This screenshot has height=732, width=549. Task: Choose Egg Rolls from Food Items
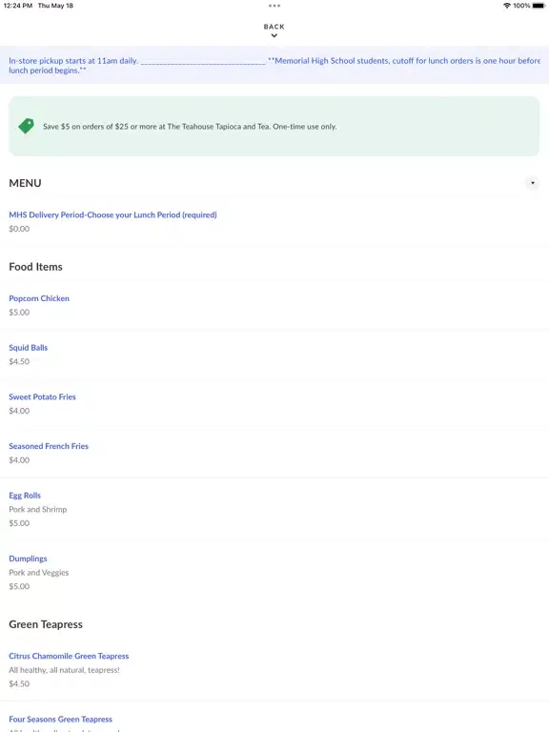[25, 496]
